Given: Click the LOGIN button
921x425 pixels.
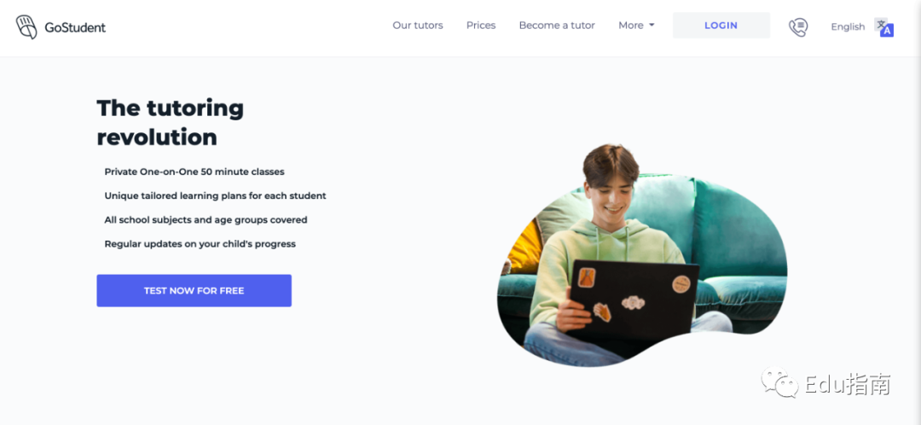Looking at the screenshot, I should click(721, 26).
